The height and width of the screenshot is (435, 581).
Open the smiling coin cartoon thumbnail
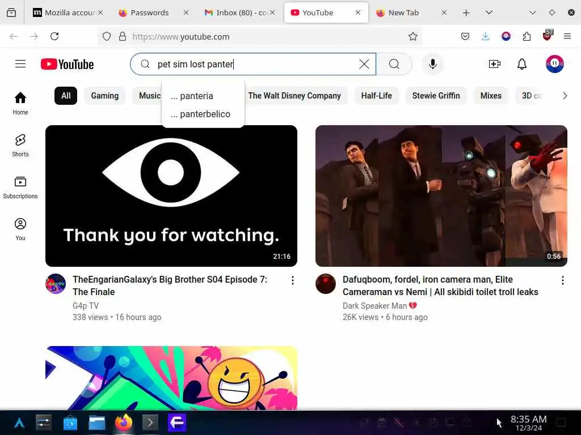(x=171, y=378)
